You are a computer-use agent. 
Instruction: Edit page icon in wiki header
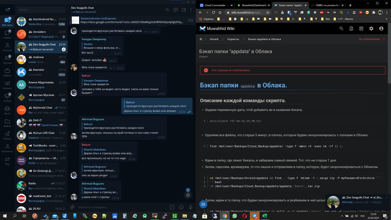tap(351, 28)
